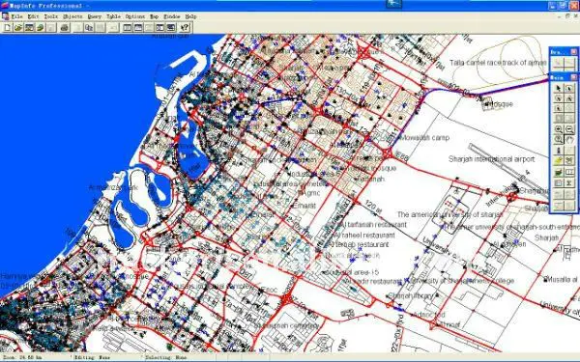Click the Al tarfanah restaurant label
The height and width of the screenshot is (362, 580).
click(x=373, y=225)
